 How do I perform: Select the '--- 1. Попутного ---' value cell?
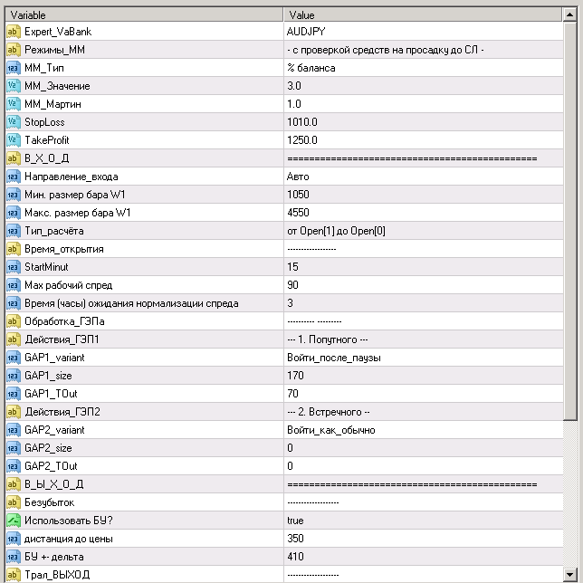point(424,339)
